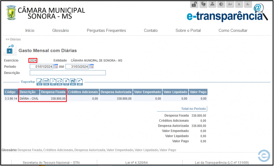Open Como Consultar menu item
Screen dimensions: 274x166
tap(233, 30)
